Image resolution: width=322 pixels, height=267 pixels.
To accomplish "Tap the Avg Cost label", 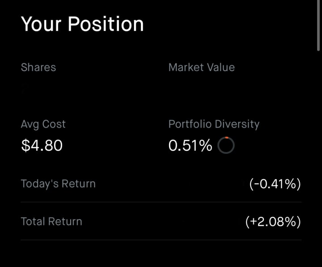I will click(x=43, y=124).
